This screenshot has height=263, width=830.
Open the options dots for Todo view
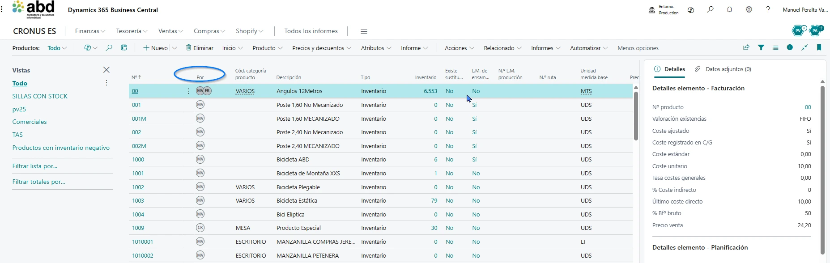(x=106, y=83)
